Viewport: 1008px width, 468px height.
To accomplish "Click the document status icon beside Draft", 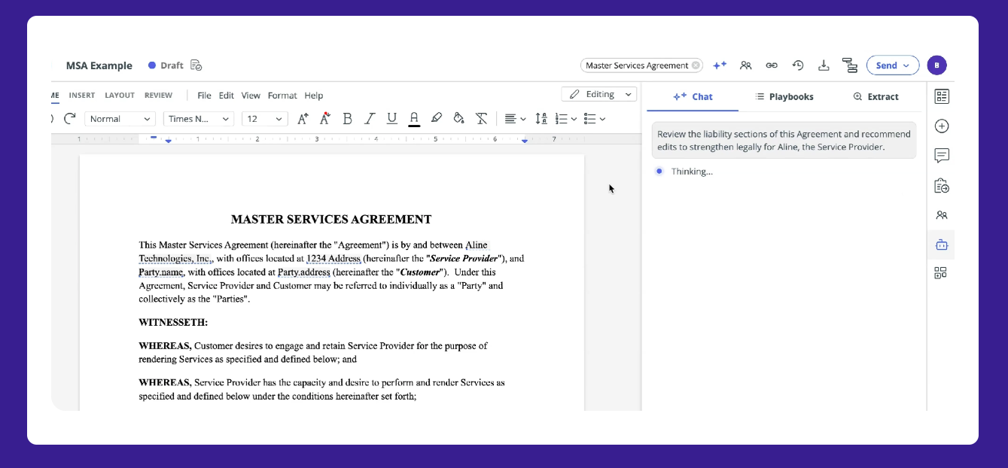I will pos(196,65).
